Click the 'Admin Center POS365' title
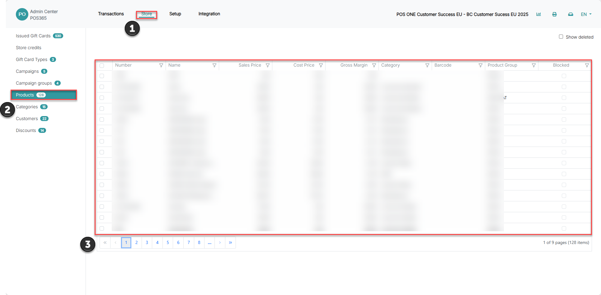This screenshot has width=601, height=295. tap(44, 15)
